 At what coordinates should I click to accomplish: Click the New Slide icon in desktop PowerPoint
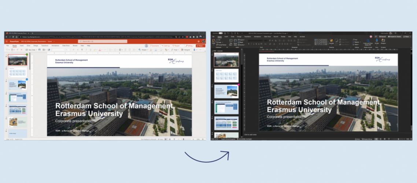[231, 41]
